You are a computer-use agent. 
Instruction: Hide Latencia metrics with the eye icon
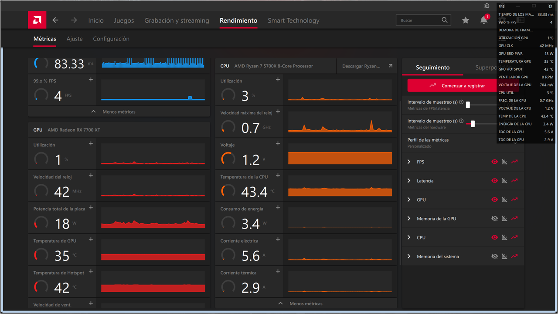click(494, 181)
